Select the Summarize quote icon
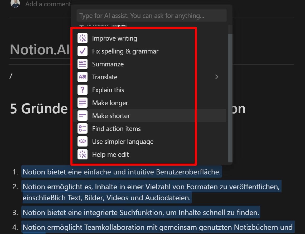The height and width of the screenshot is (234, 305). (82, 64)
